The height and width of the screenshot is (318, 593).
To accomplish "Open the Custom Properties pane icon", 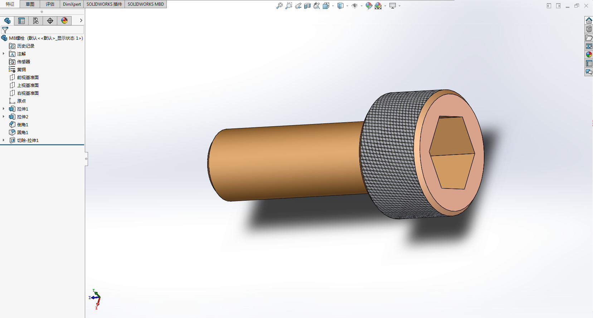I will point(589,63).
